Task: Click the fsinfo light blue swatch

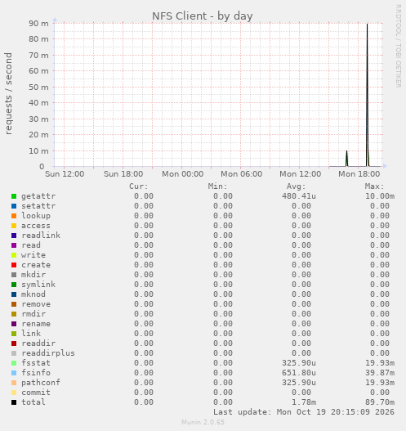Action: point(14,373)
